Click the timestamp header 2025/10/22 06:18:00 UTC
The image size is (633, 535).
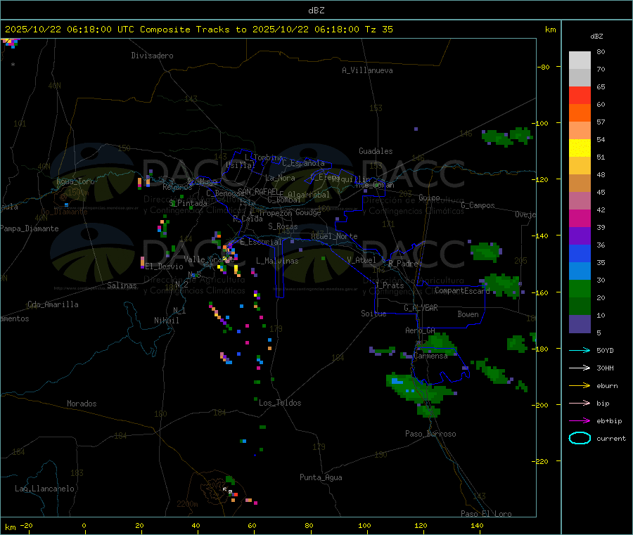point(70,30)
